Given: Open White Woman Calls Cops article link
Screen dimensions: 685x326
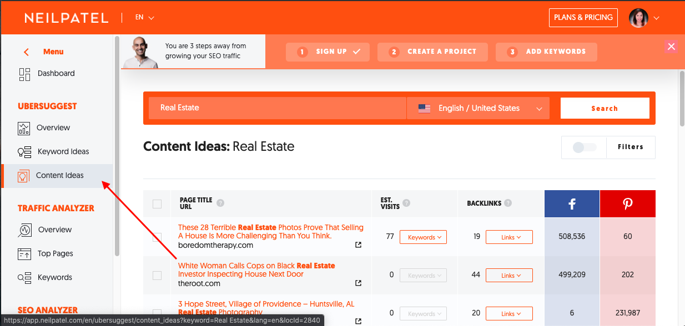Looking at the screenshot, I should point(256,270).
